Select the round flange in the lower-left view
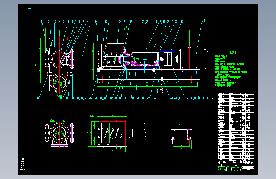The height and width of the screenshot is (179, 276). (59, 133)
